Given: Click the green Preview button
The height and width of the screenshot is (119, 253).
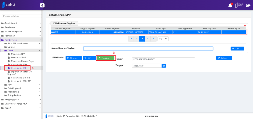Looking at the screenshot, I should [x=106, y=58].
